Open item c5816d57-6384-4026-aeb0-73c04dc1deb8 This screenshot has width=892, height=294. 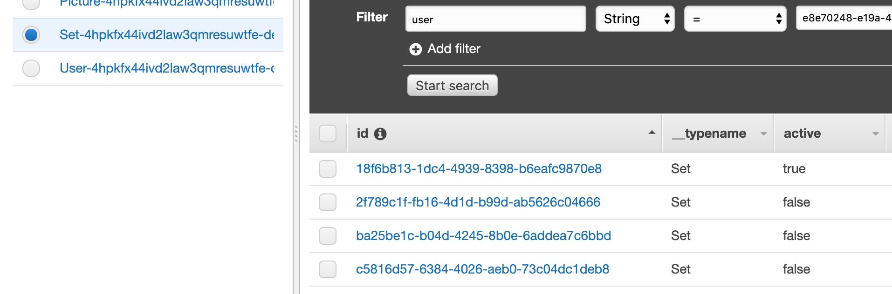[482, 269]
